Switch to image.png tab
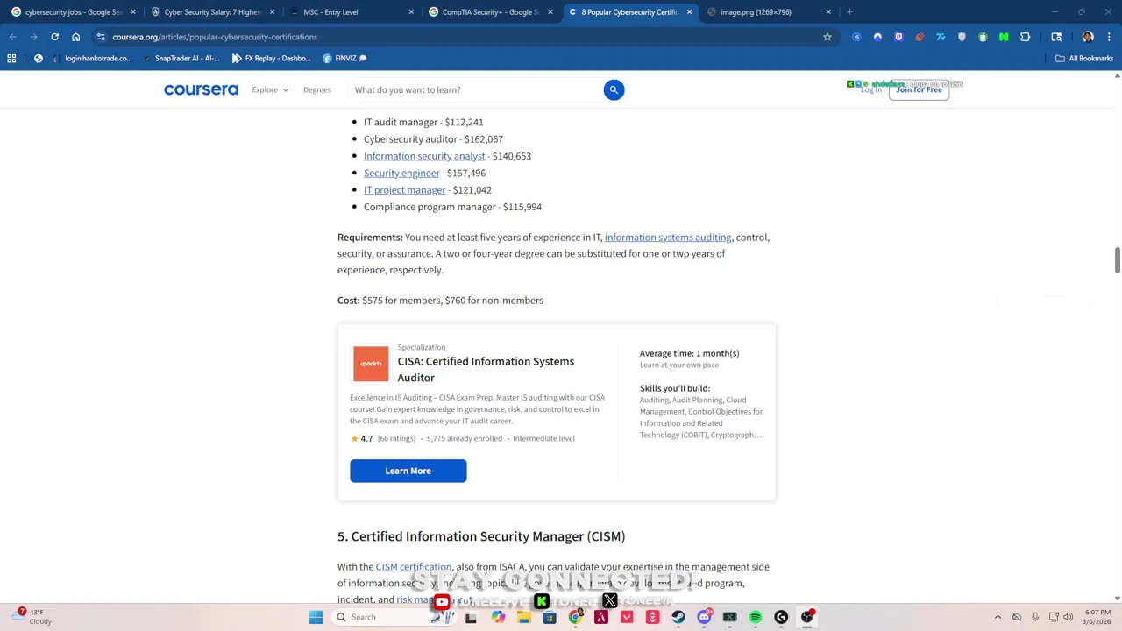This screenshot has width=1122, height=631. (x=768, y=12)
